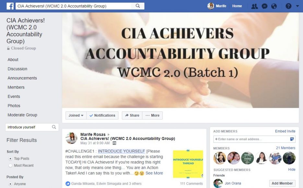The height and width of the screenshot is (188, 303).
Task: Open the Notifications globe icon
Action: [x=274, y=6]
